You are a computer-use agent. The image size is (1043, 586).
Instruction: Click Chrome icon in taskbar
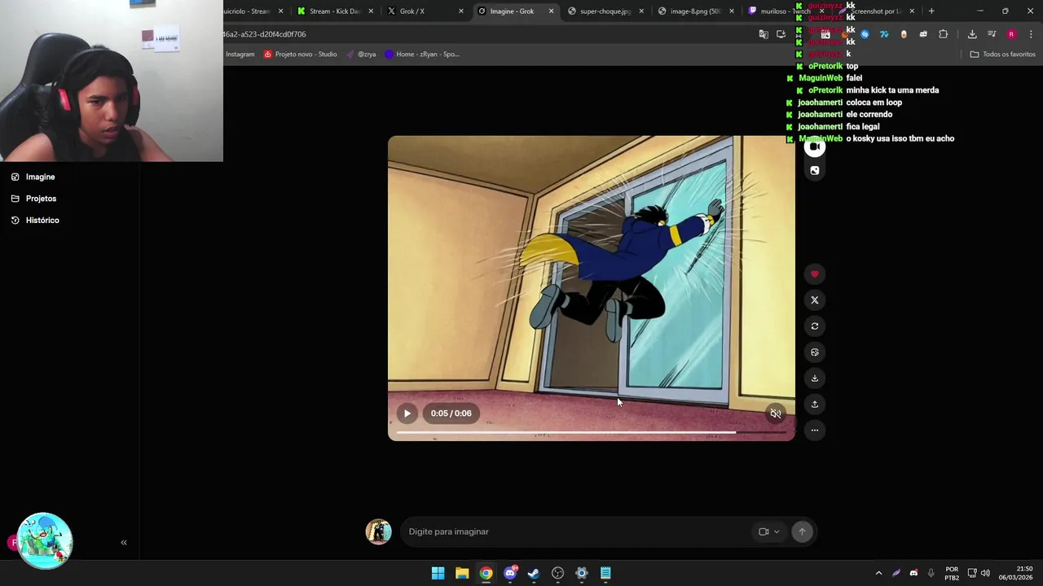pyautogui.click(x=486, y=573)
